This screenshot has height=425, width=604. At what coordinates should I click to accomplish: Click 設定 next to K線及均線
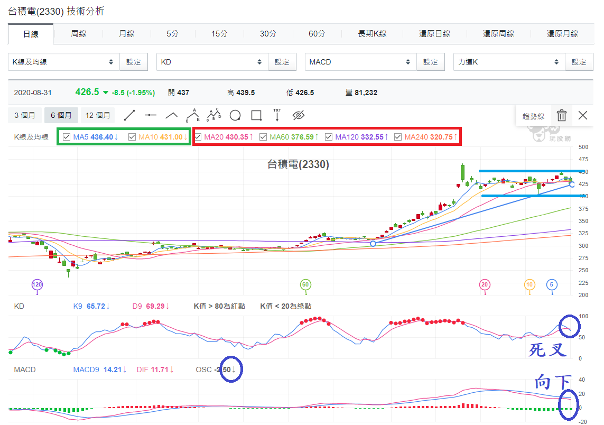pyautogui.click(x=134, y=62)
